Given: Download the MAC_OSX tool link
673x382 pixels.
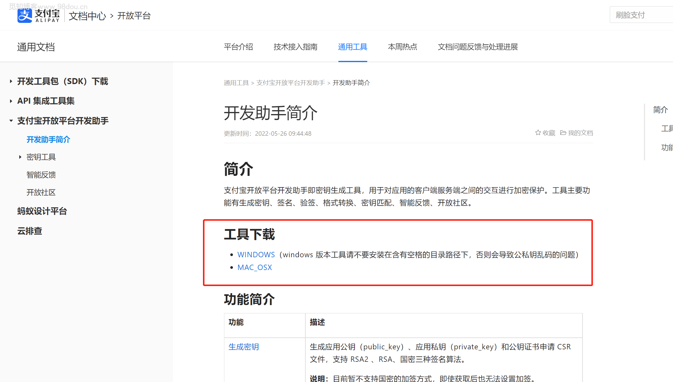Looking at the screenshot, I should coord(255,267).
